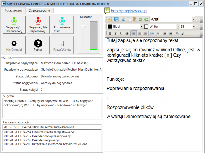Screen dimensions: 205x153
Task: Select 10:42:54 'Klawisze skrótu zarejestrowane' list row
Action: point(39,132)
